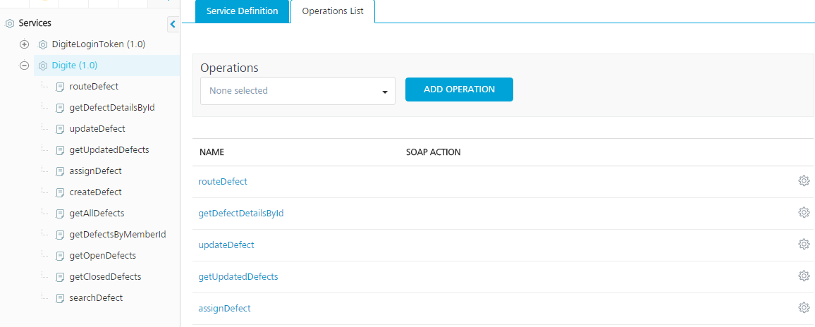Switch to the Service Definition tab
Image resolution: width=815 pixels, height=327 pixels.
pos(243,11)
